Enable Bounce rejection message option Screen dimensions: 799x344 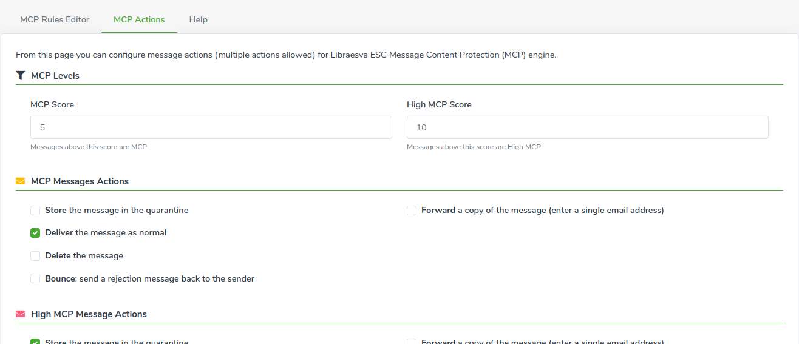coord(35,279)
